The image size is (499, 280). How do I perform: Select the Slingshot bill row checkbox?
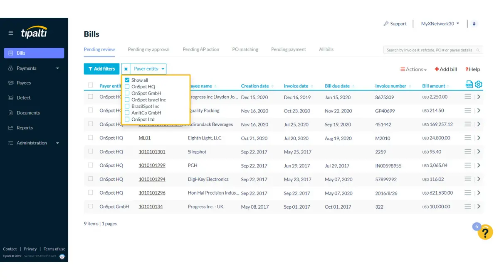tap(91, 151)
